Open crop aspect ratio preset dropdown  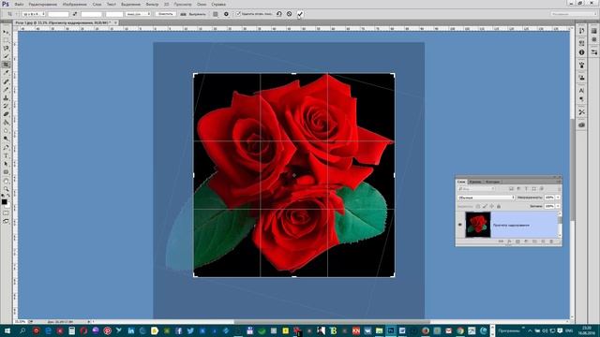click(34, 14)
